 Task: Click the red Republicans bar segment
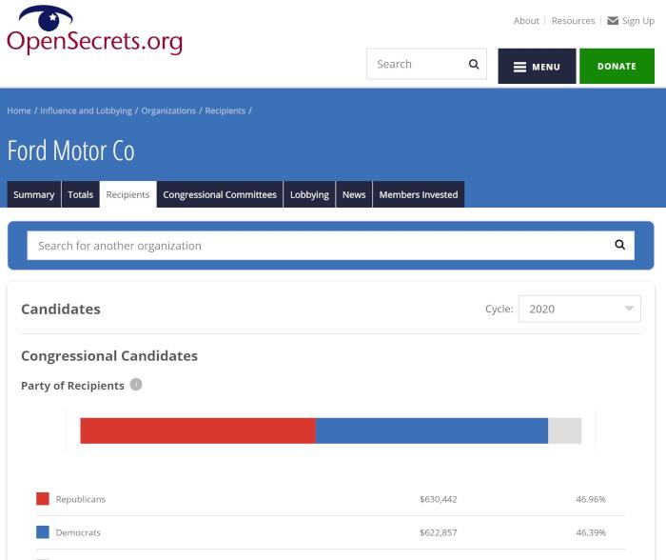[x=197, y=430]
